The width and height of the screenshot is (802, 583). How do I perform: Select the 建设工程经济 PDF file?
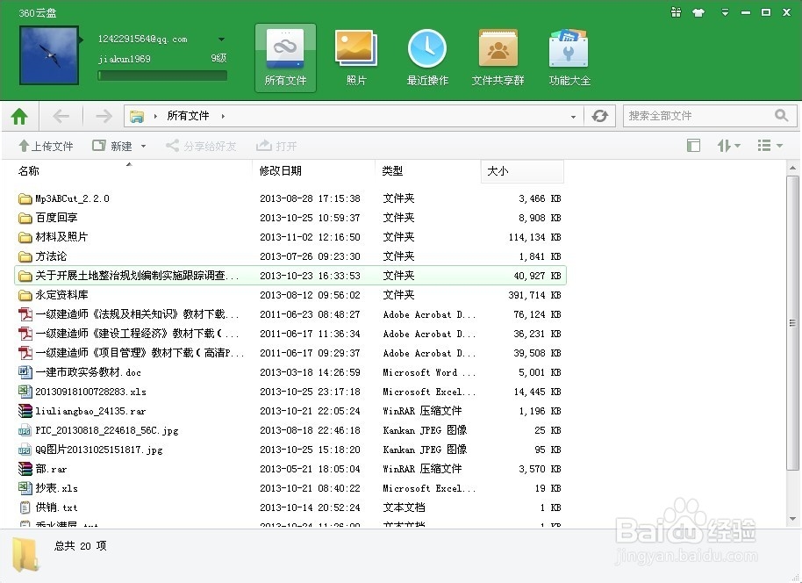[290, 334]
